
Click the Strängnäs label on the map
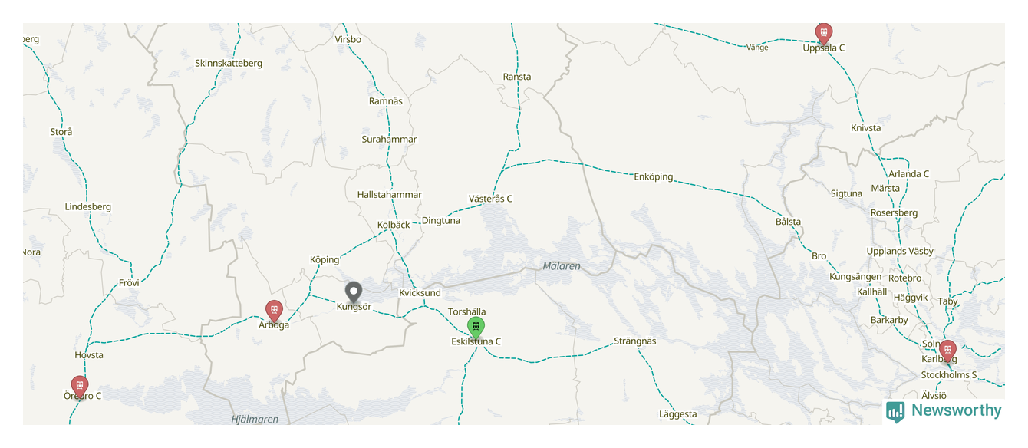[x=635, y=341]
